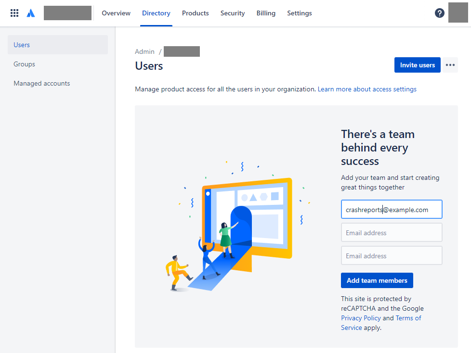Click the Admin breadcrumb link

pos(144,51)
